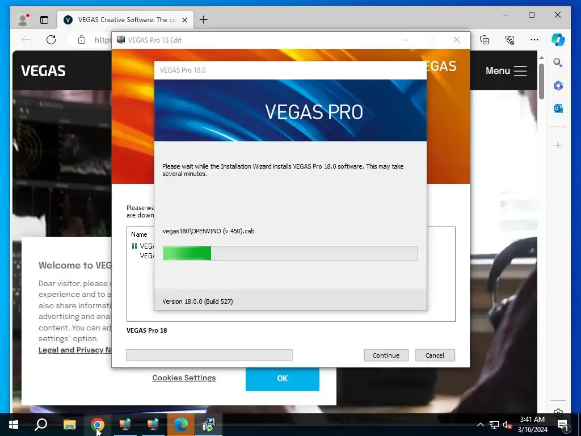The width and height of the screenshot is (581, 436).
Task: Click the muted volume tray icon
Action: pyautogui.click(x=507, y=425)
